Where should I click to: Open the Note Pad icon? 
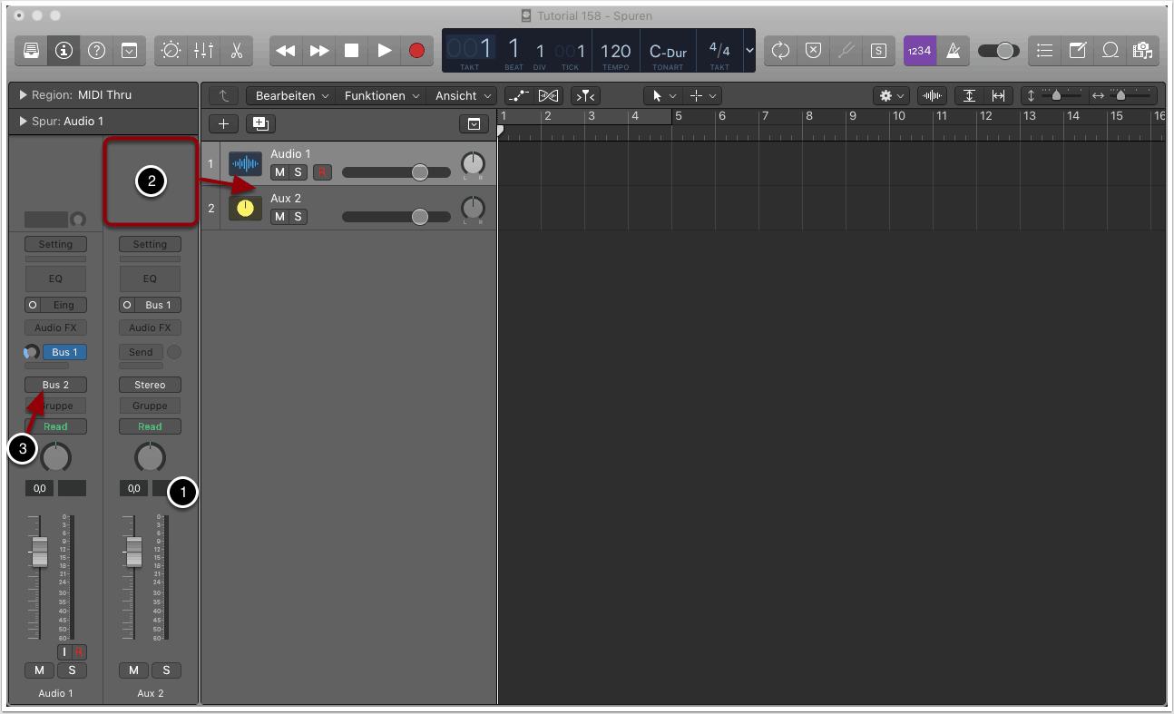[x=1077, y=51]
